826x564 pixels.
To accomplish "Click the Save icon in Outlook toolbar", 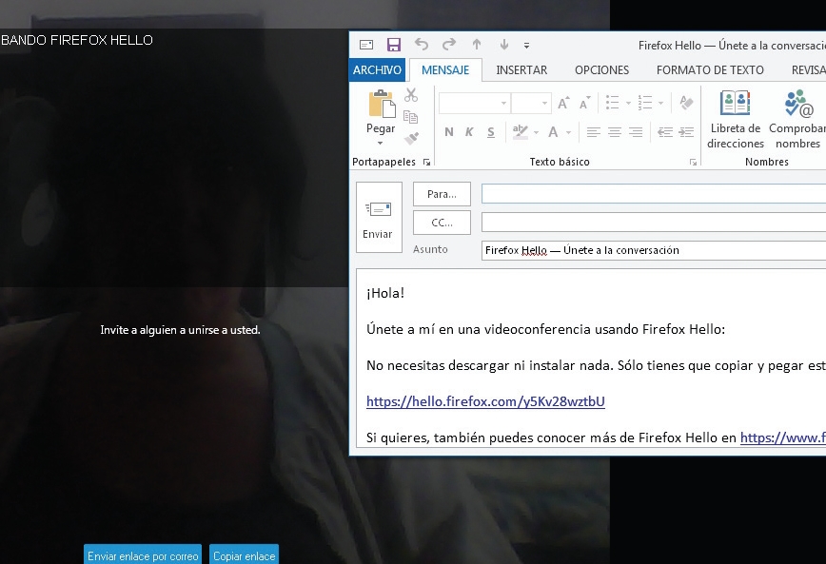I will coord(394,45).
